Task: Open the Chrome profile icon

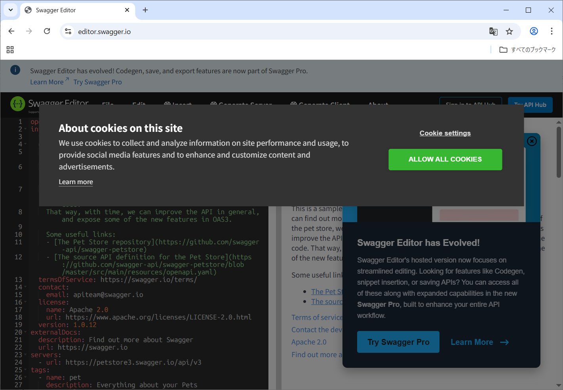Action: point(534,31)
